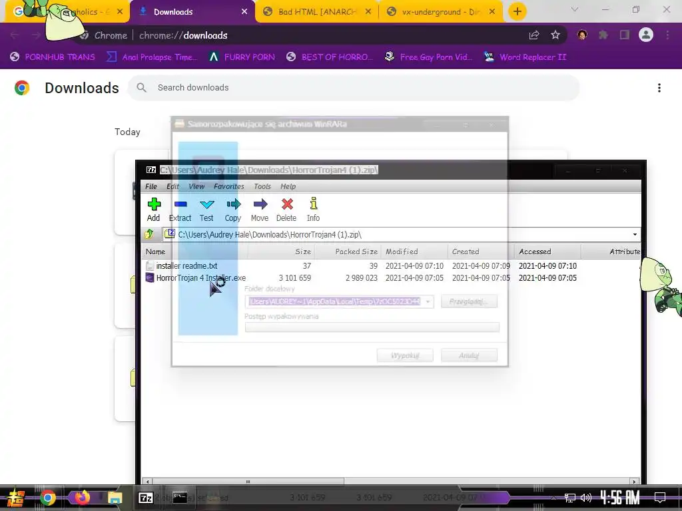
Task: Open the 7-Zip Tools menu
Action: pyautogui.click(x=262, y=186)
